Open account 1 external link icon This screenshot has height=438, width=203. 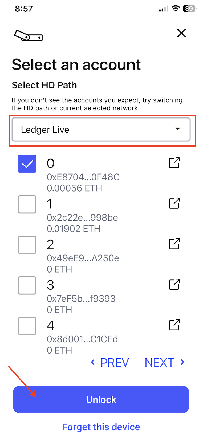click(174, 203)
